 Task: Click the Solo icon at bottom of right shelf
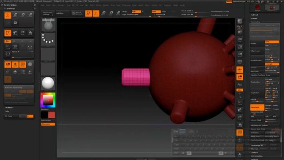coord(240,155)
